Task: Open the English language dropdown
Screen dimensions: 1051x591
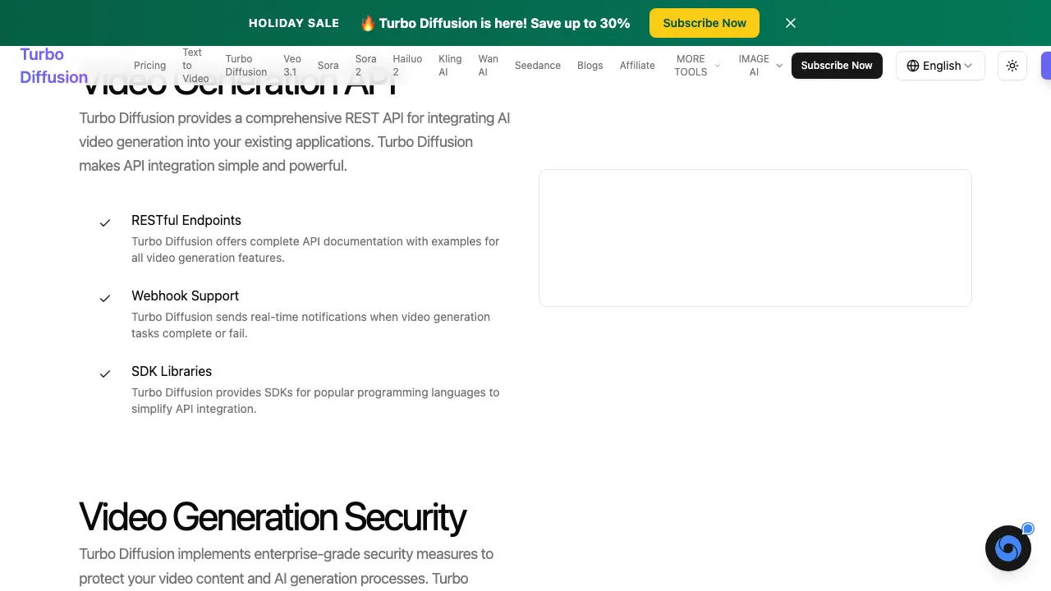Action: pos(940,66)
